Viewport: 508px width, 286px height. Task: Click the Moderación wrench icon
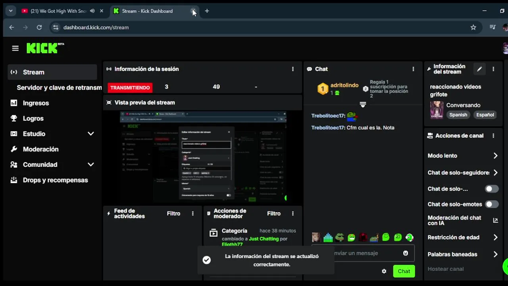(x=14, y=149)
